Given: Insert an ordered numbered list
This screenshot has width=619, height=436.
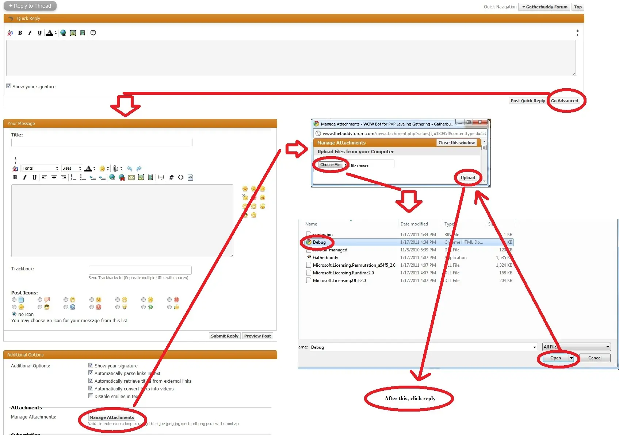Looking at the screenshot, I should (x=73, y=178).
